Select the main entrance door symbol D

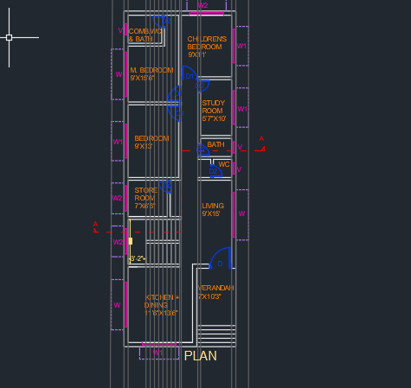[x=221, y=258]
